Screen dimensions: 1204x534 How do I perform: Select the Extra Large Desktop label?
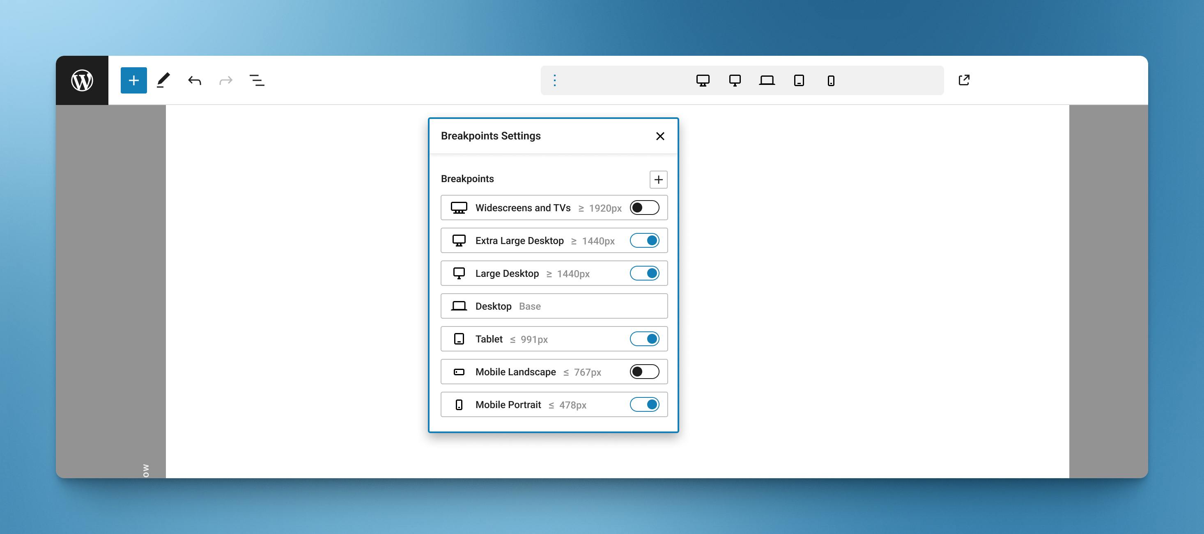(x=519, y=240)
